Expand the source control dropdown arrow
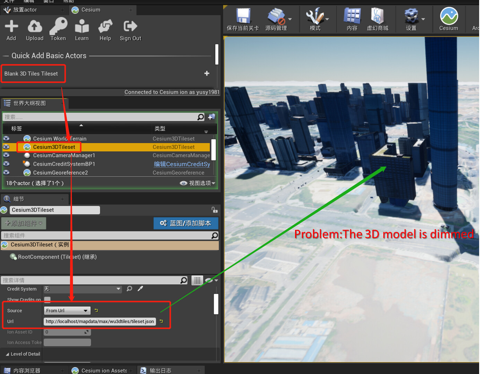Screen dimensions: 484x374 290,19
